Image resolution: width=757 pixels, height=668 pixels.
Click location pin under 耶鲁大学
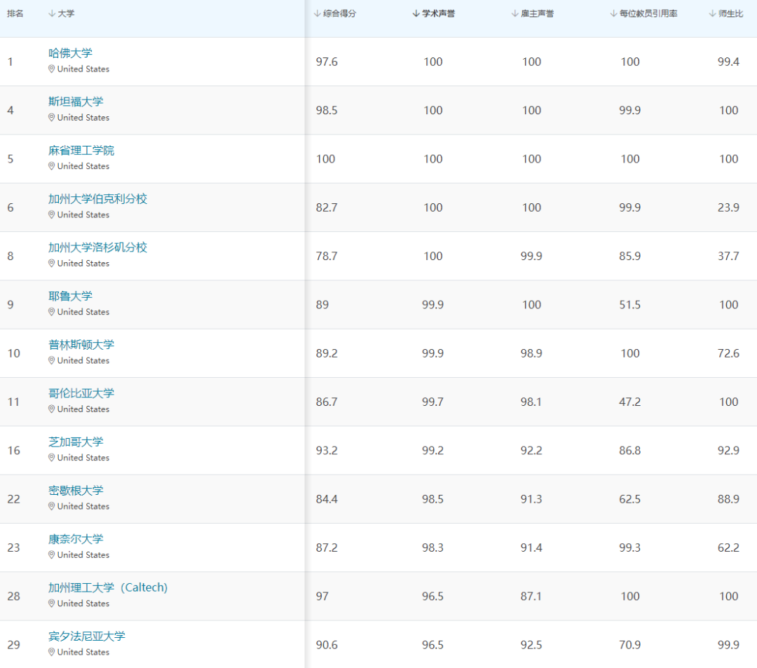(x=51, y=312)
